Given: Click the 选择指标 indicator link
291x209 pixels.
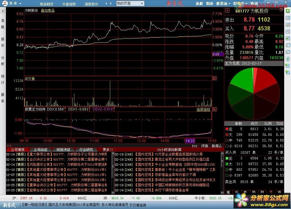Looking at the screenshot, I should (x=203, y=110).
